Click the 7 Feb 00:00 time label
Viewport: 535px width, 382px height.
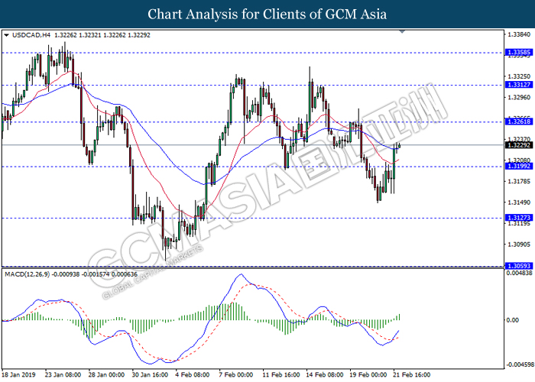[235, 374]
